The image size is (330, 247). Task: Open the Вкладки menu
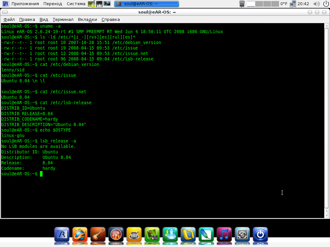[x=87, y=20]
